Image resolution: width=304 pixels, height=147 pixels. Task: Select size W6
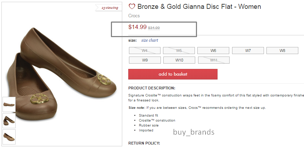pyautogui.click(x=213, y=51)
